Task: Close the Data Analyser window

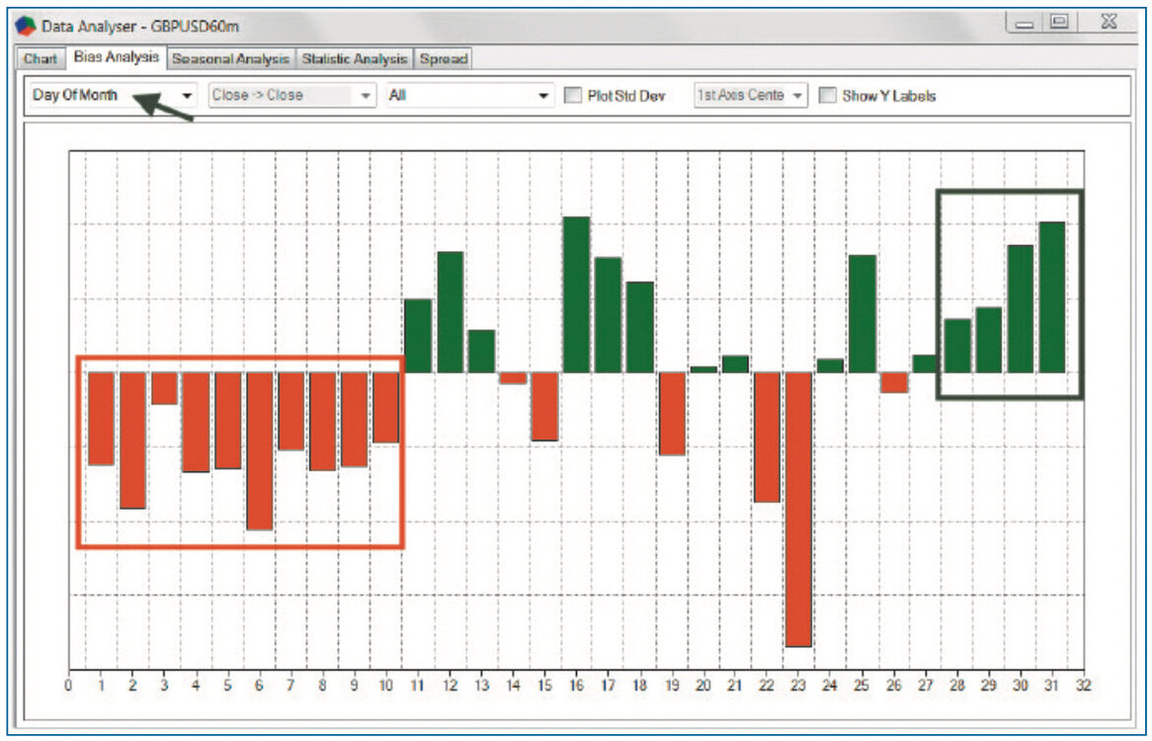Action: pos(1109,22)
